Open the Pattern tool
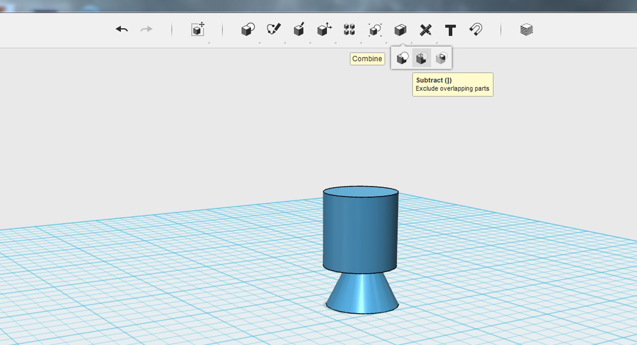This screenshot has height=345, width=637. pyautogui.click(x=349, y=30)
